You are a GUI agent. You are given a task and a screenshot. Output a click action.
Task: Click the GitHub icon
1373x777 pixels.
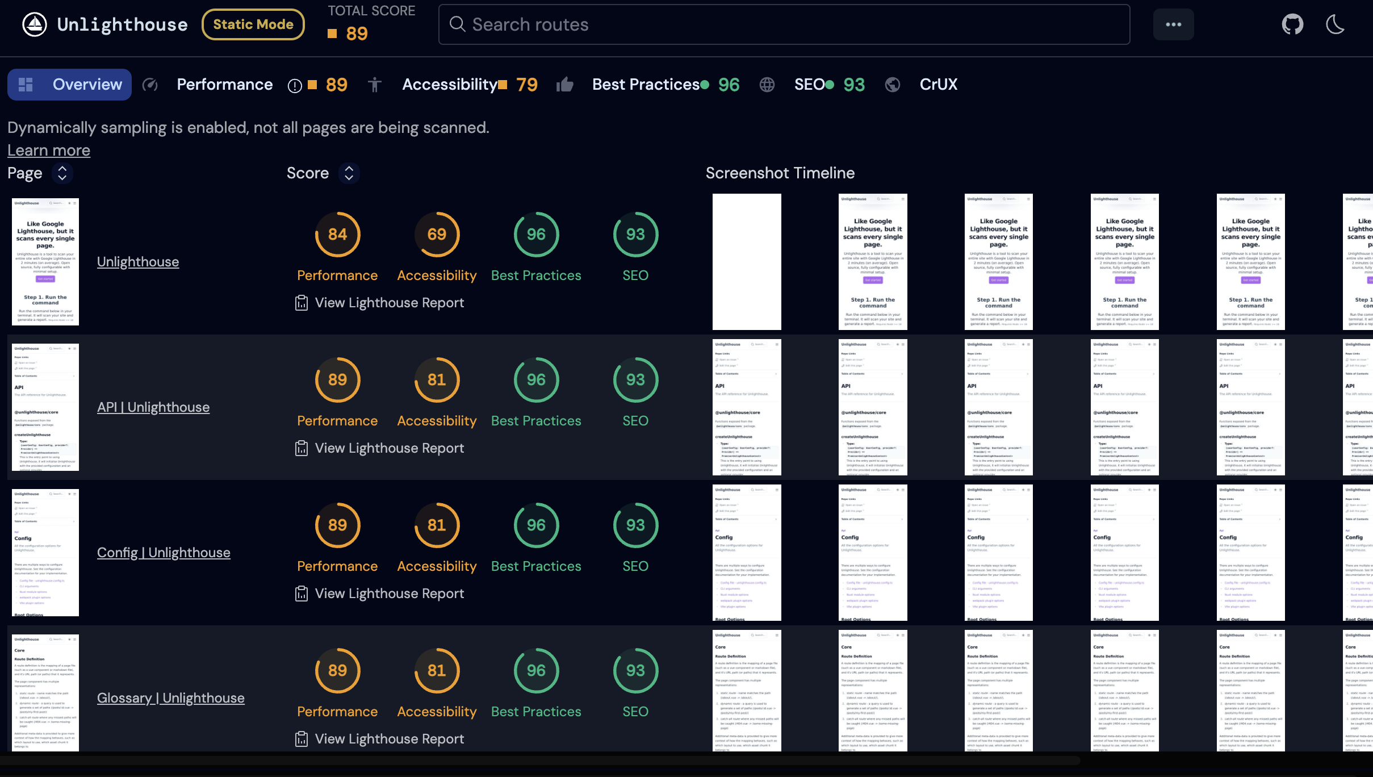pos(1294,24)
